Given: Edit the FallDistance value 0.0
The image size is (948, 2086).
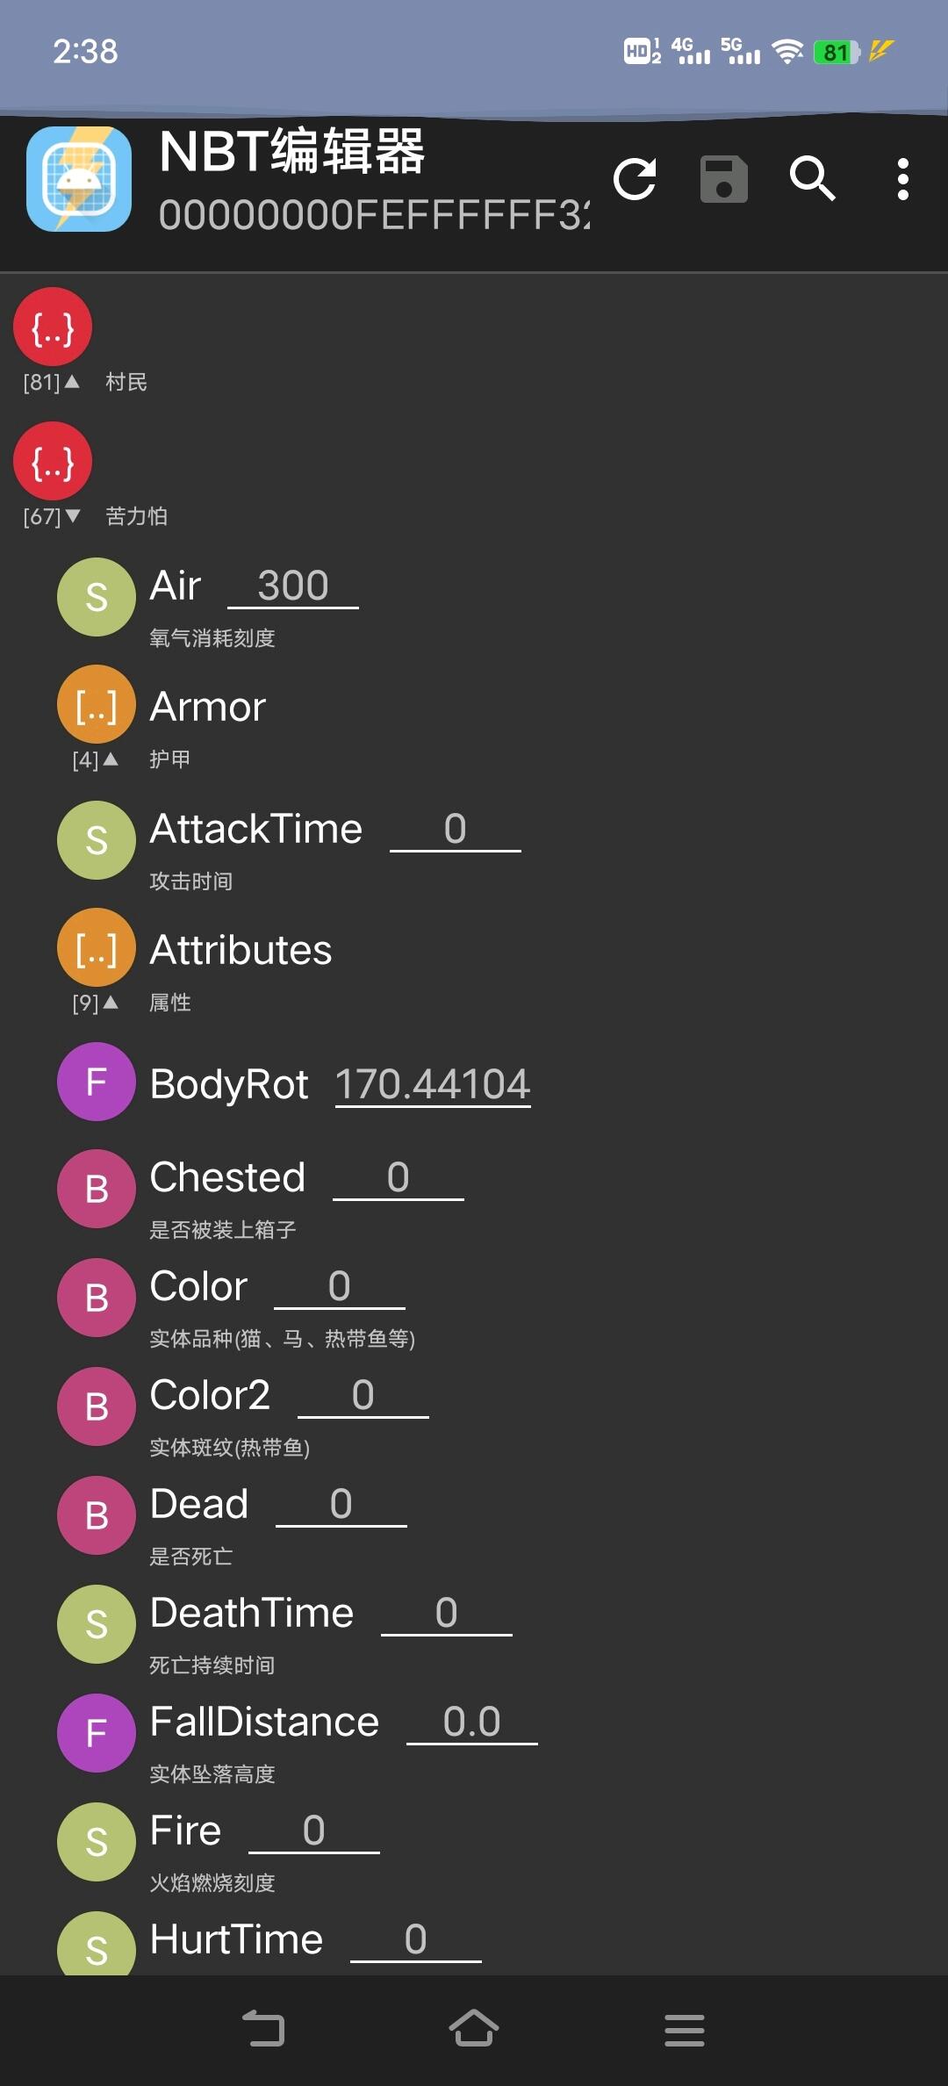Looking at the screenshot, I should (472, 1722).
